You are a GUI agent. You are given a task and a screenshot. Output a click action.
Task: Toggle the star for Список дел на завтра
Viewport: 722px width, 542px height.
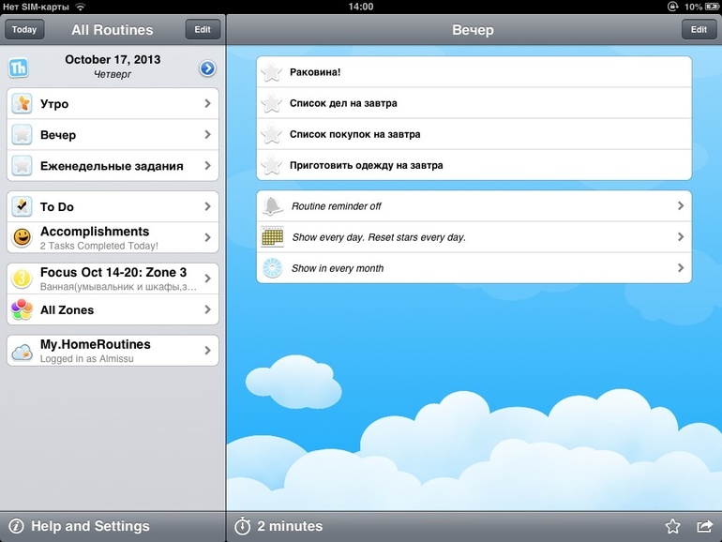pyautogui.click(x=271, y=103)
